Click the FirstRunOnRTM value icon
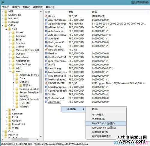Screen dimensions: 150x146 tap(46, 57)
